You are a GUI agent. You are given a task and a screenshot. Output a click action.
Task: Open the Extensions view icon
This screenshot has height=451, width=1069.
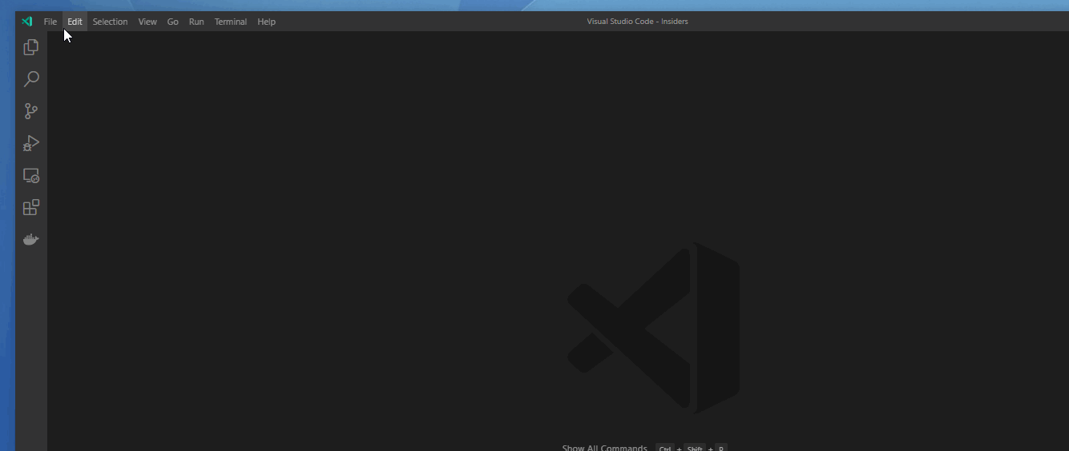(x=31, y=207)
